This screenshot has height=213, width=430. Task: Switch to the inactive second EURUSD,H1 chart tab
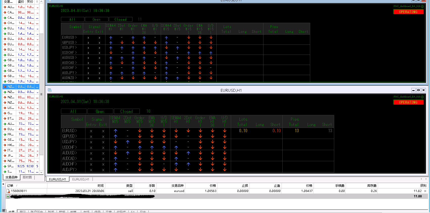point(81,179)
